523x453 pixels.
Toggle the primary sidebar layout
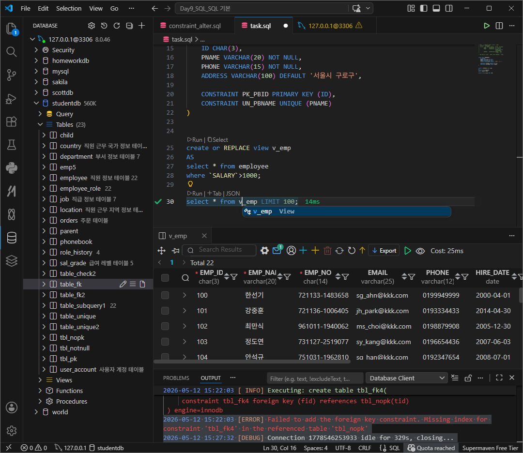pyautogui.click(x=424, y=8)
